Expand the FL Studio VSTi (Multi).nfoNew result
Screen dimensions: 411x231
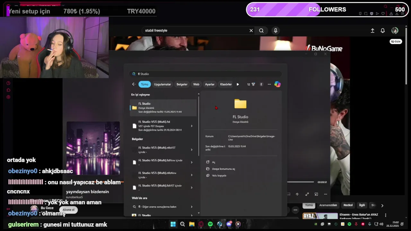tap(192, 175)
